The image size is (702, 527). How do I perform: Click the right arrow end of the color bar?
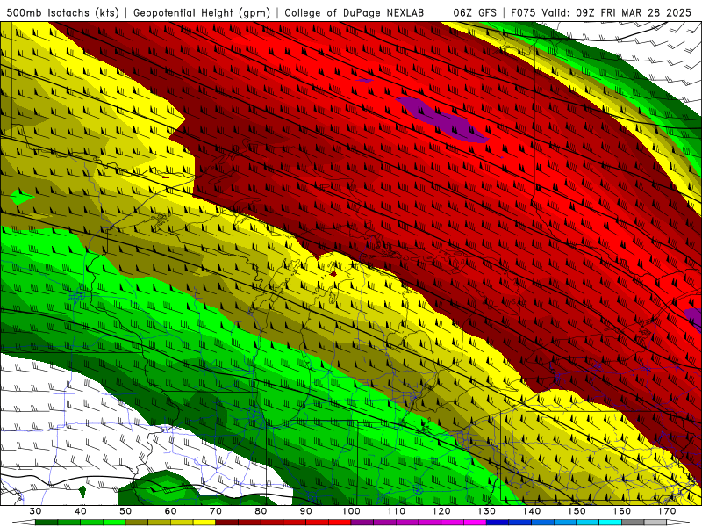[678, 523]
